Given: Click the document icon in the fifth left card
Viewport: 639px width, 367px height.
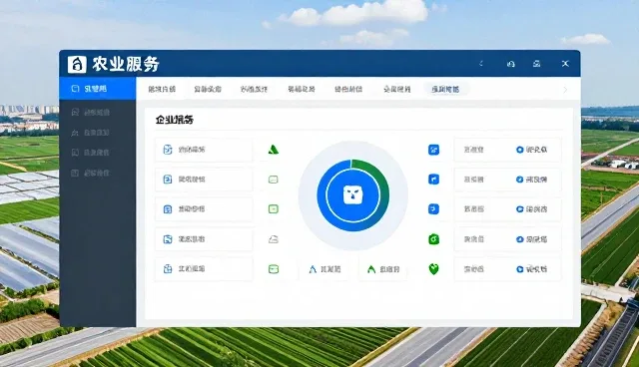Looking at the screenshot, I should [x=168, y=269].
